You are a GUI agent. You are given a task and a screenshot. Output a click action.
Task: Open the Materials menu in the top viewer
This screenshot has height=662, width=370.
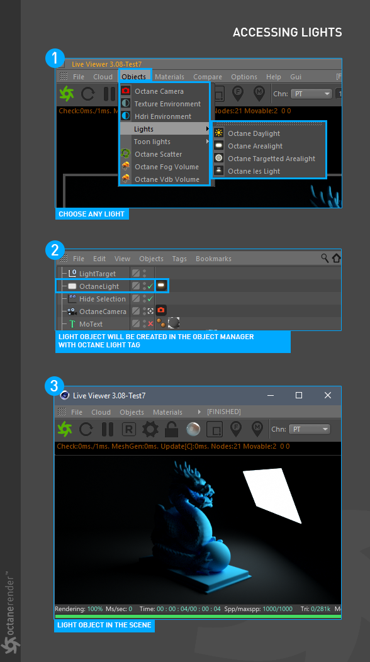169,77
